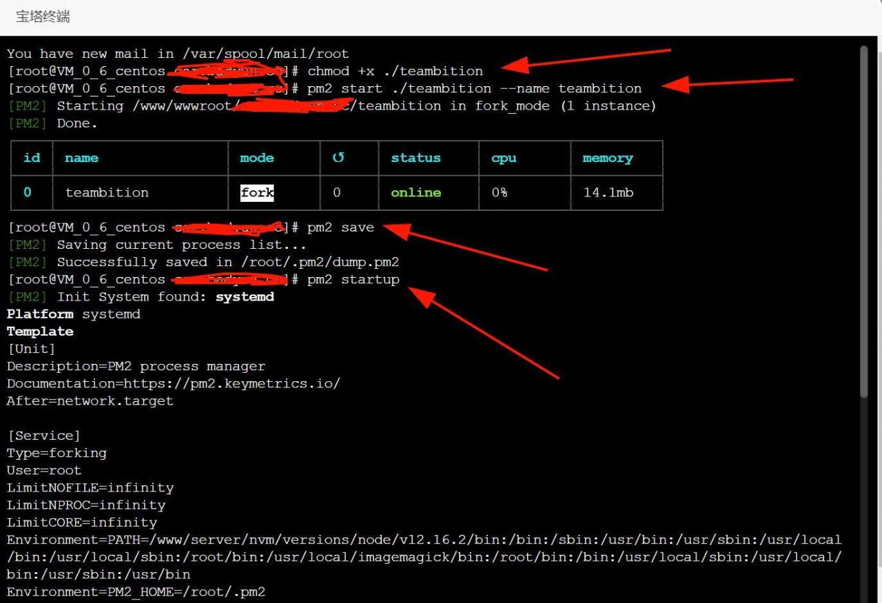882x603 pixels.
Task: Click the "pm2 startup" command text
Action: click(x=353, y=279)
